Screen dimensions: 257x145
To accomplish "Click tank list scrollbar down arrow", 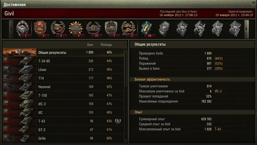I will 126,141.
